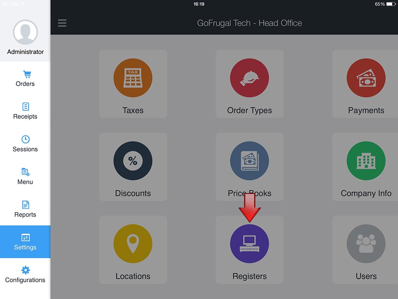Image resolution: width=398 pixels, height=299 pixels.
Task: Open the Users group icon
Action: click(366, 244)
